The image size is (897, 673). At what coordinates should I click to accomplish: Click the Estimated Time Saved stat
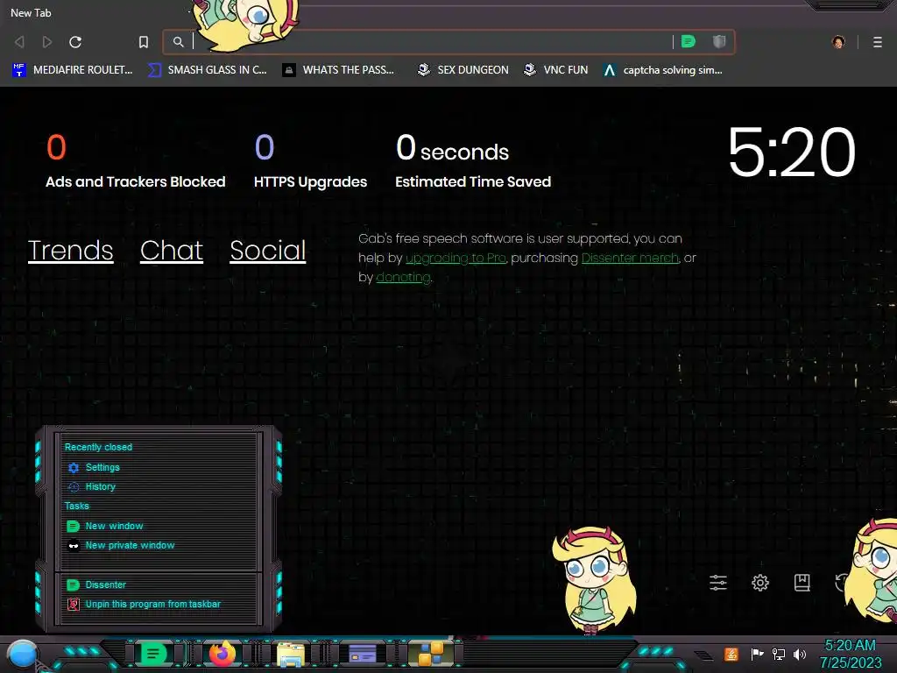pyautogui.click(x=473, y=161)
